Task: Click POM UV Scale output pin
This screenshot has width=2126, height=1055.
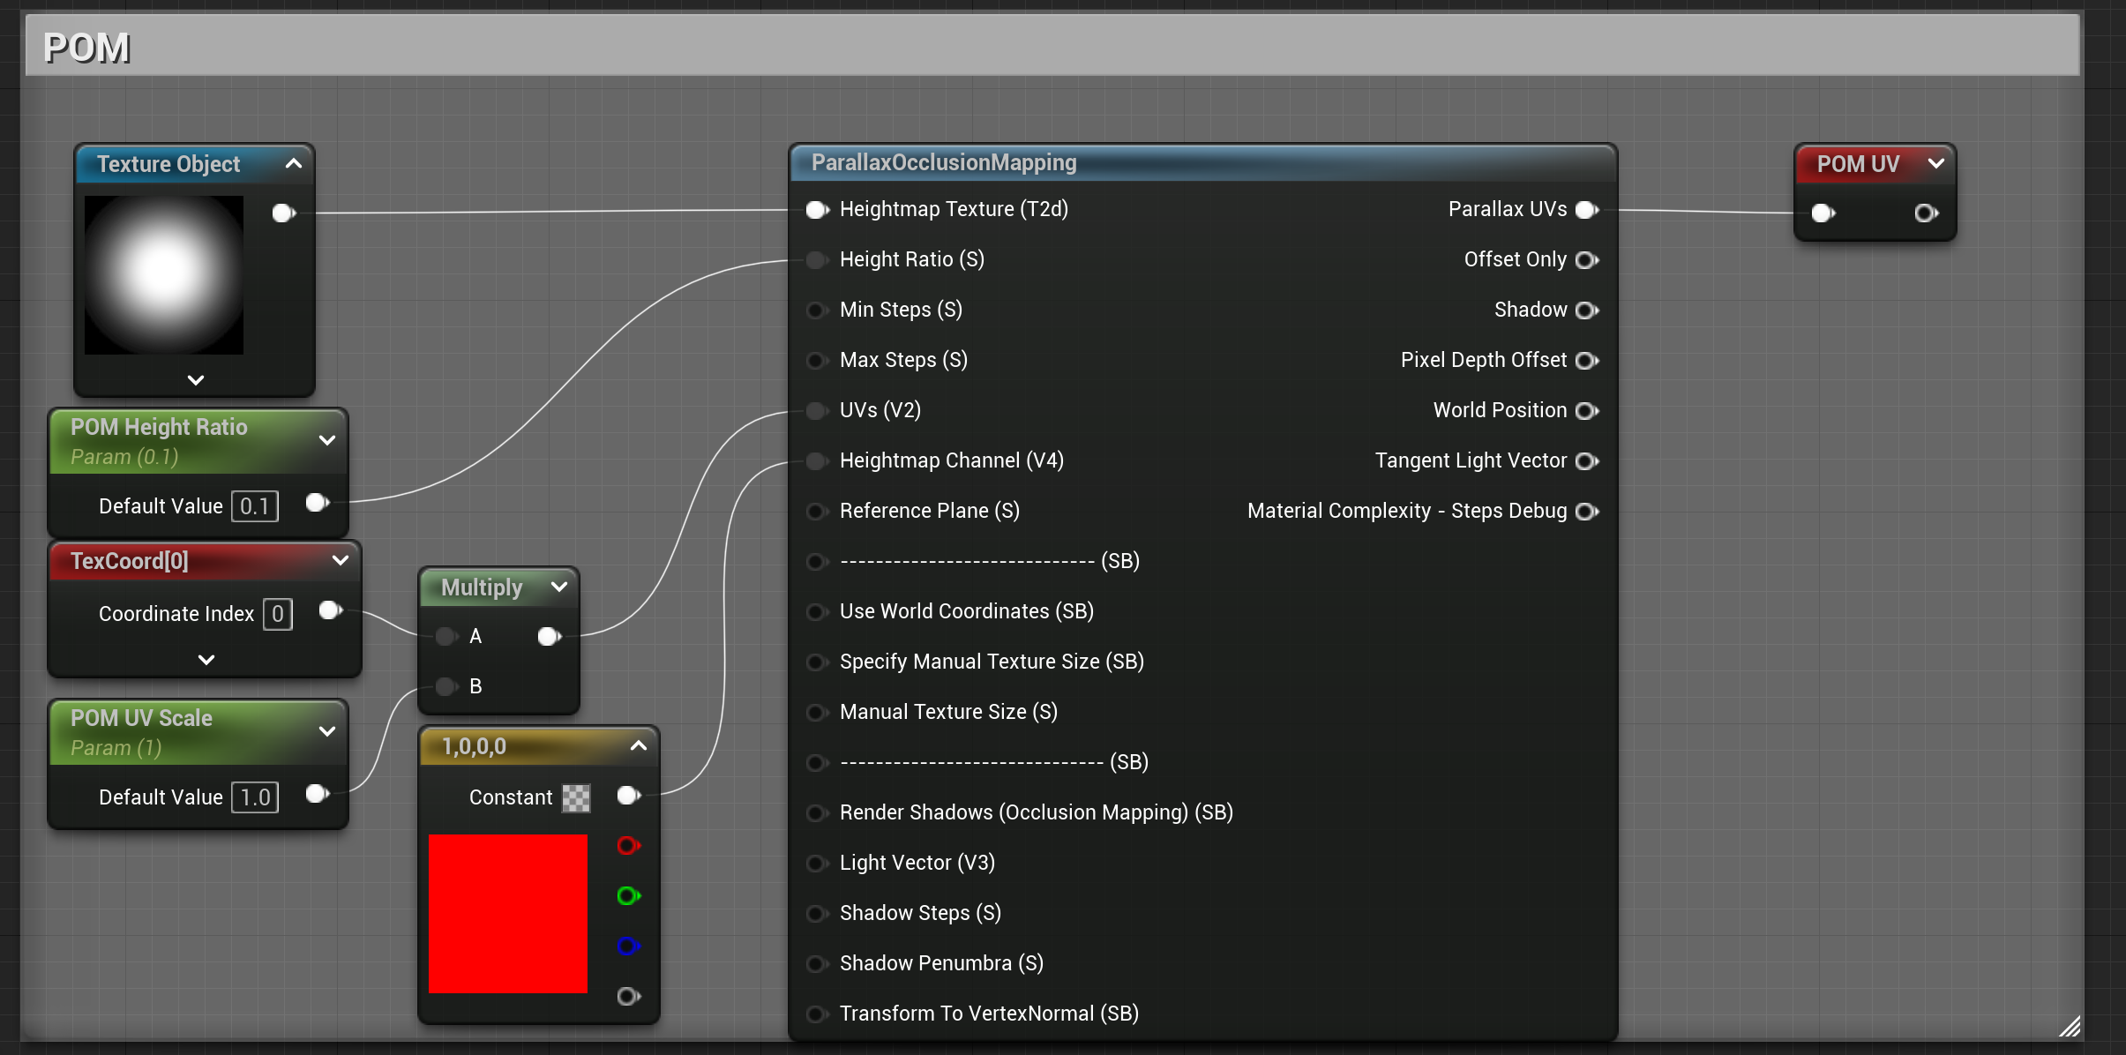Action: [318, 794]
